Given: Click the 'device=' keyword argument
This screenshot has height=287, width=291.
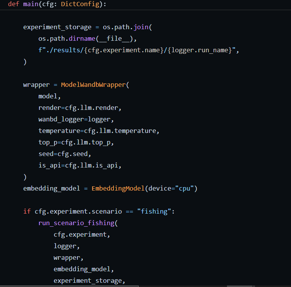Looking at the screenshot, I should point(162,189).
